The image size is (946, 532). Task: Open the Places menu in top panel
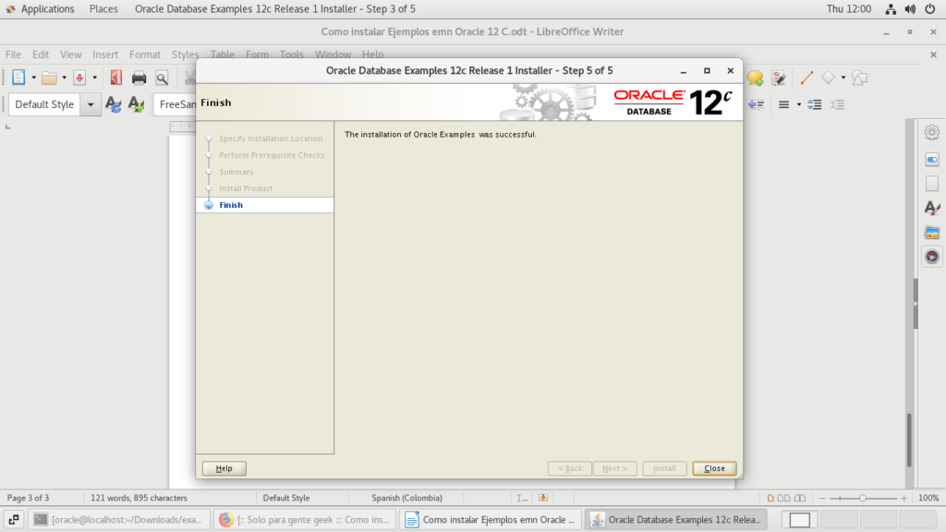(x=103, y=9)
